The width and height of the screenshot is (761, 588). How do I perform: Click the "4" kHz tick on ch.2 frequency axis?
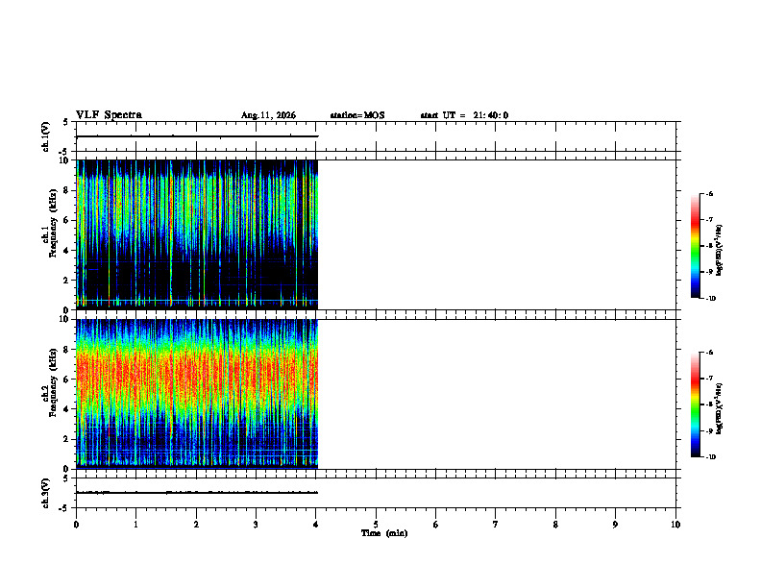coord(66,409)
